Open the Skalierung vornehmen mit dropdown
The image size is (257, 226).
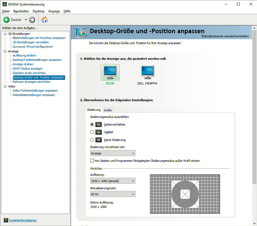pos(113,153)
